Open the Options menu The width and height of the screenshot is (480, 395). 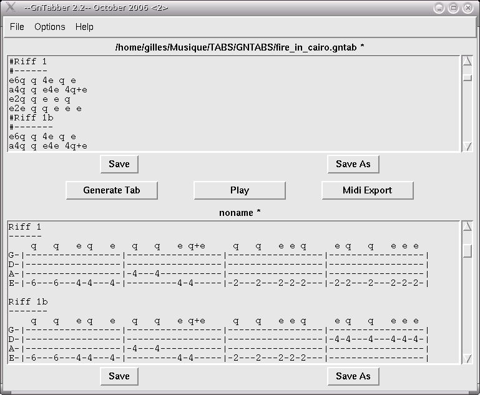49,27
